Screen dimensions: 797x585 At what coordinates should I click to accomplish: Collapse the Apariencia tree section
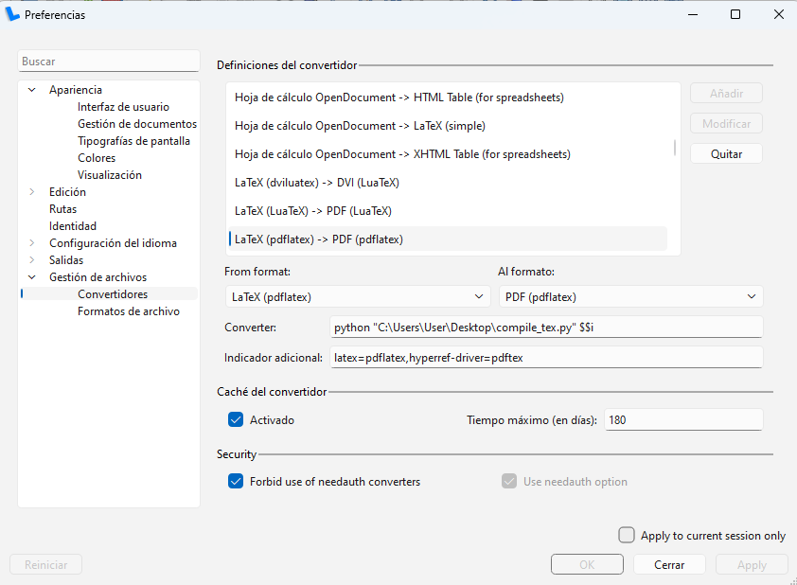(32, 90)
